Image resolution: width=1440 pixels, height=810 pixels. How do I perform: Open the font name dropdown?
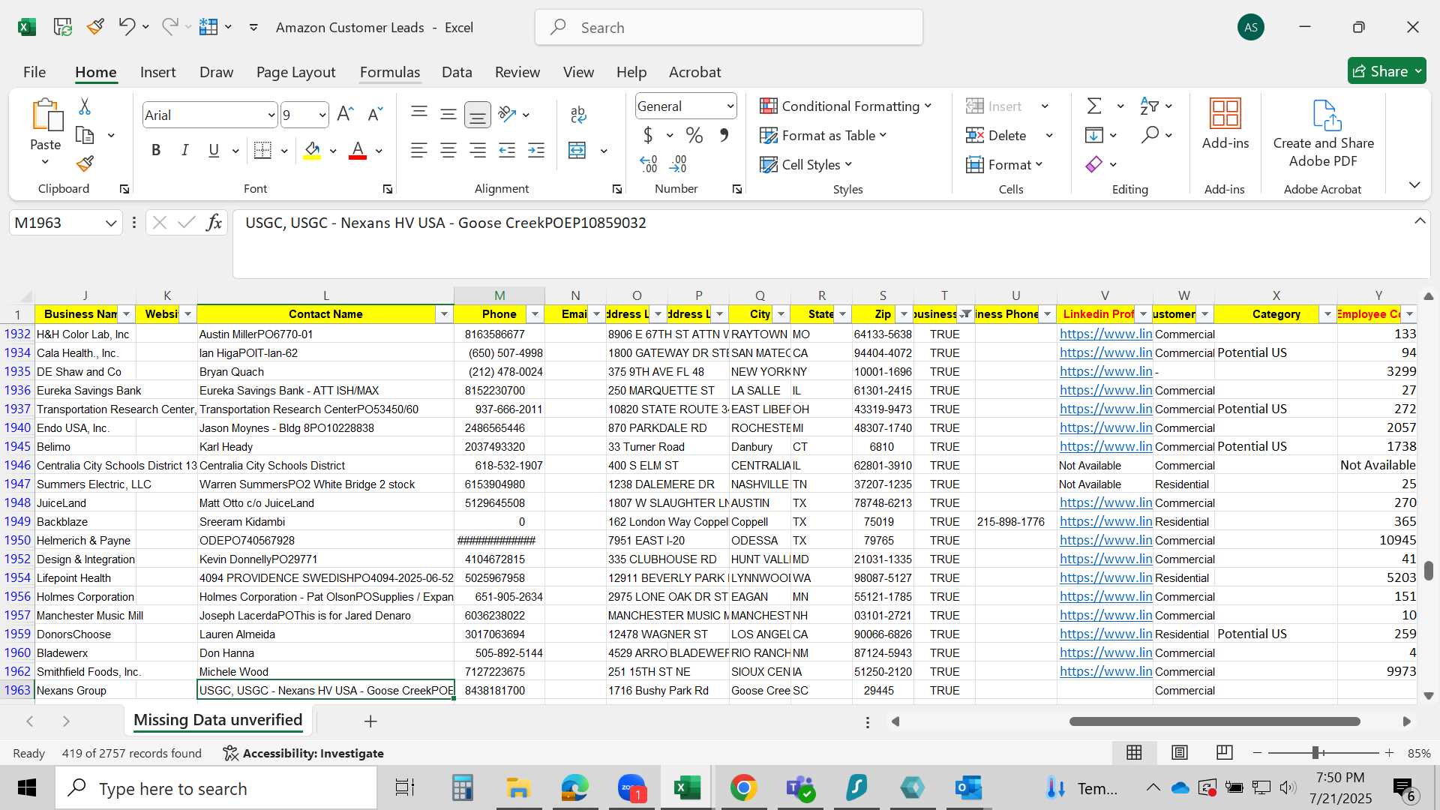[271, 115]
